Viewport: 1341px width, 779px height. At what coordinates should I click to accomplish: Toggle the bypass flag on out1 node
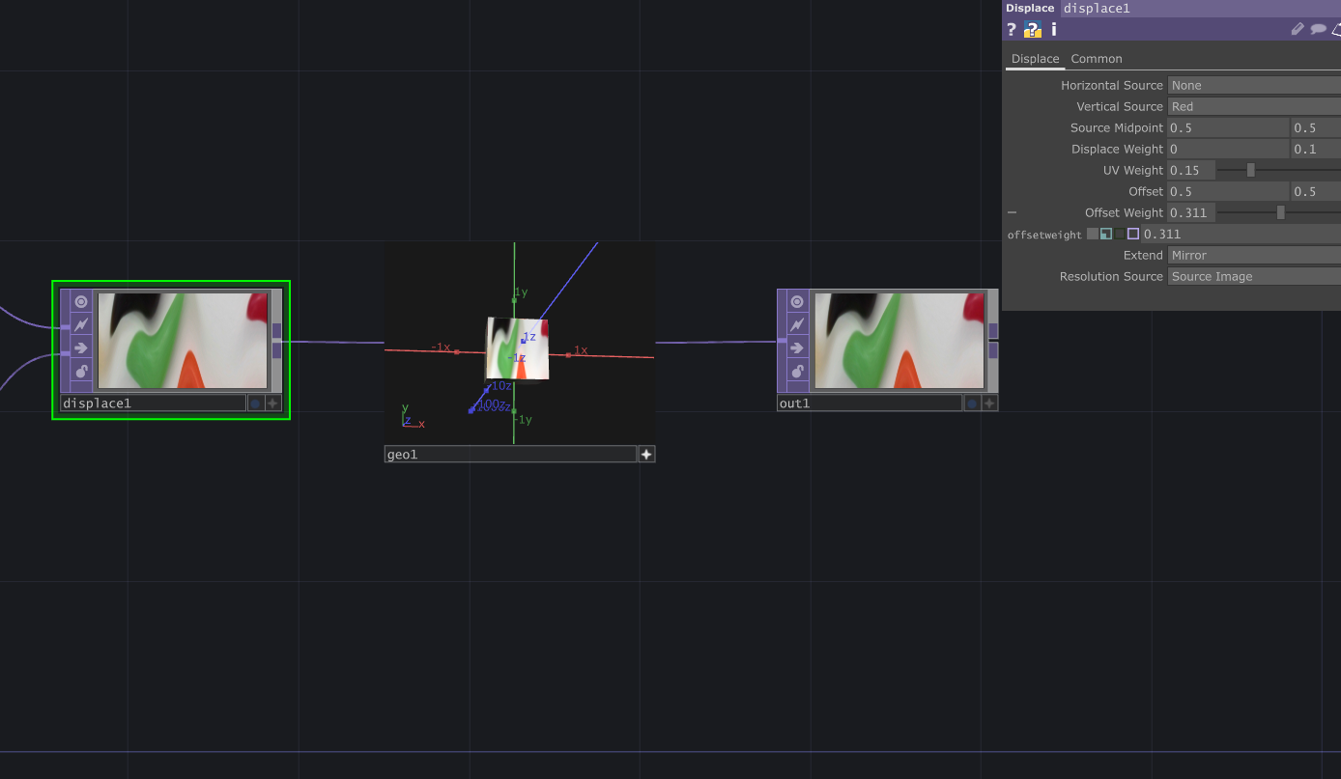point(796,324)
